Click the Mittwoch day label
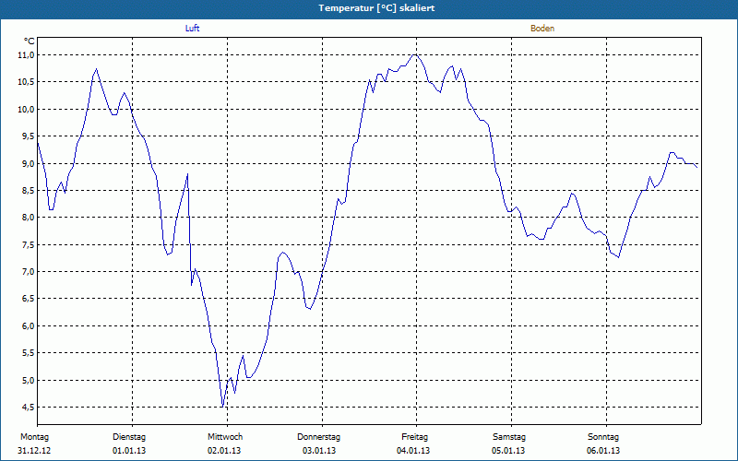 pos(225,437)
